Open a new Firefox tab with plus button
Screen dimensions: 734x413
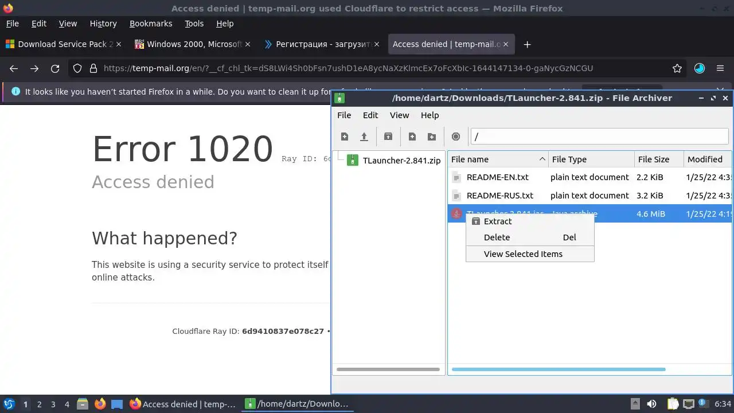click(x=527, y=44)
